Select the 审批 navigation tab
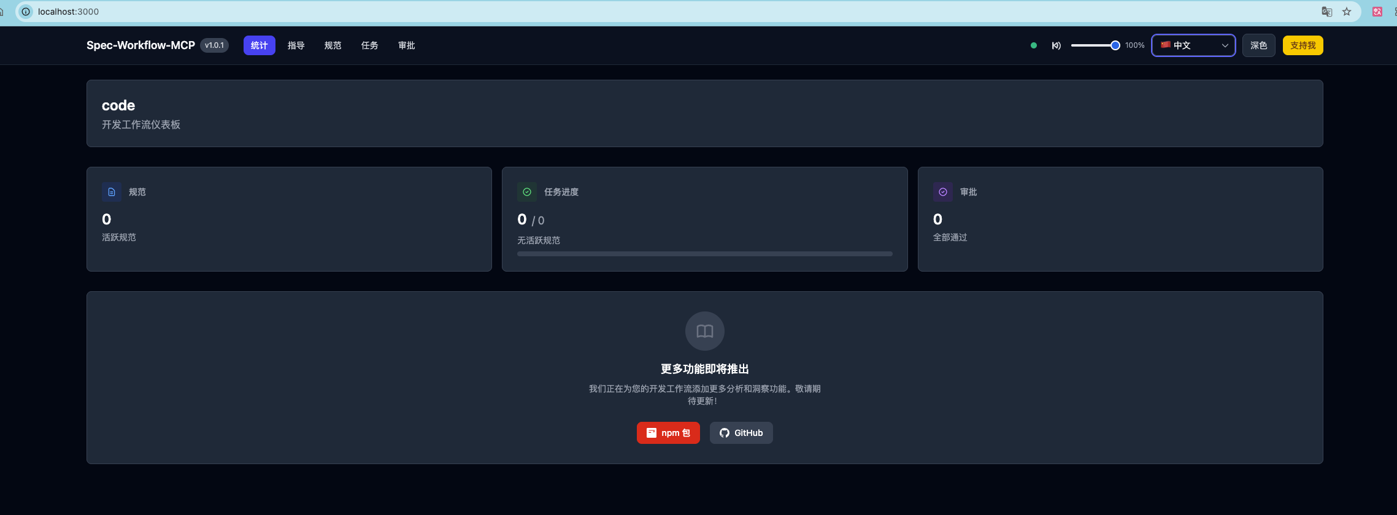1397x515 pixels. click(x=407, y=45)
